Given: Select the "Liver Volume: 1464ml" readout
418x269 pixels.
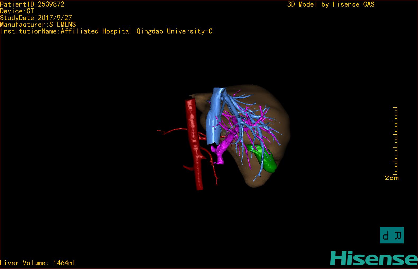Looking at the screenshot, I should pos(38,263).
